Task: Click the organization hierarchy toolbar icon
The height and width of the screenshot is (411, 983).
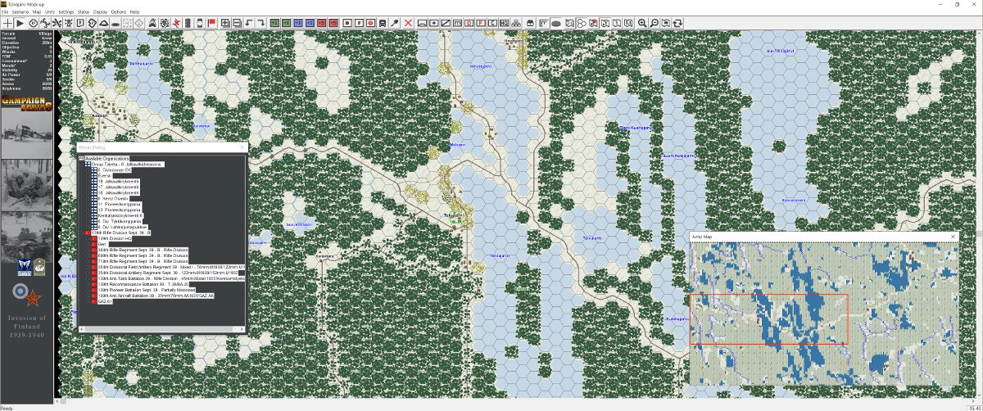Action: click(x=517, y=23)
